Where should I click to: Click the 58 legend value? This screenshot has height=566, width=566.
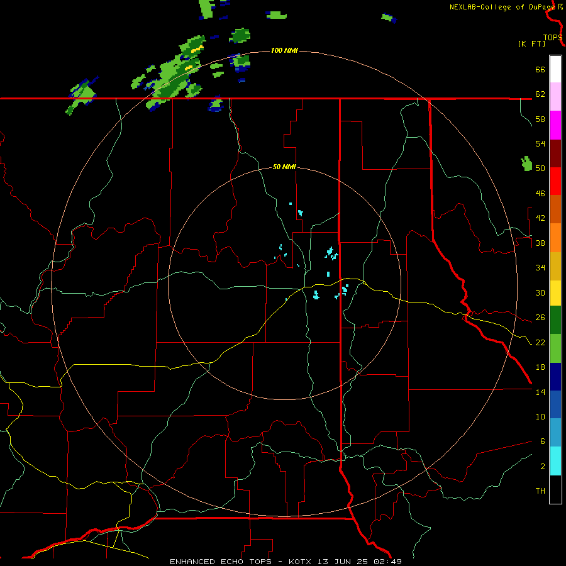[x=540, y=119]
